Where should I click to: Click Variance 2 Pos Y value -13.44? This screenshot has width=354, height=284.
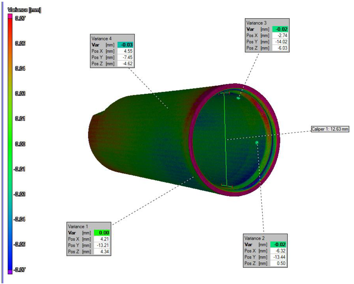(x=278, y=257)
